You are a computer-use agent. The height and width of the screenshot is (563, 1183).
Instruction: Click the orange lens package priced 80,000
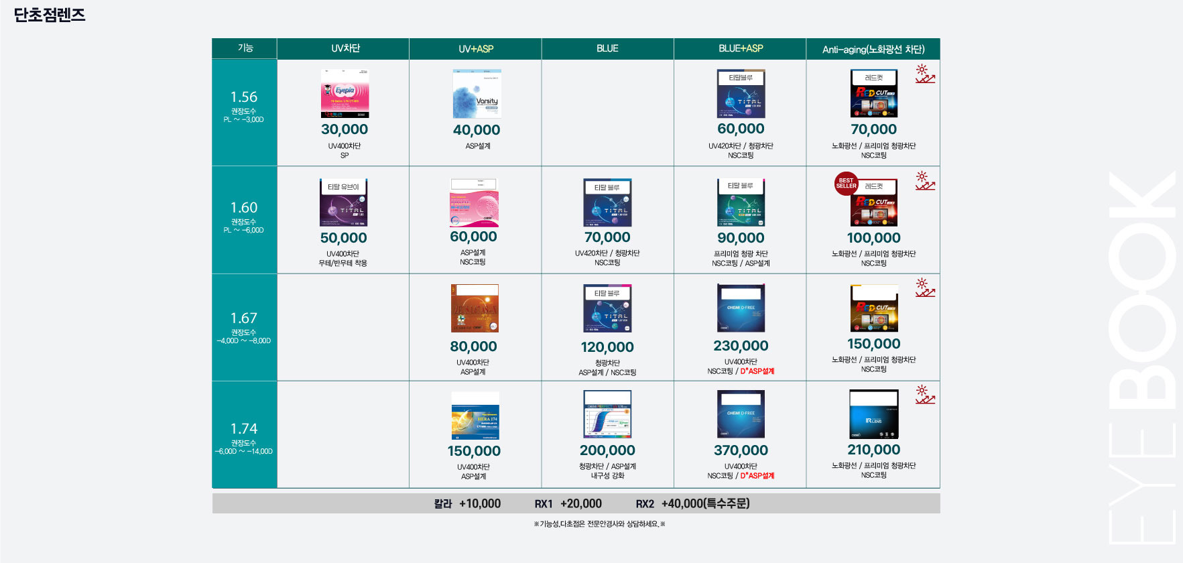click(475, 308)
